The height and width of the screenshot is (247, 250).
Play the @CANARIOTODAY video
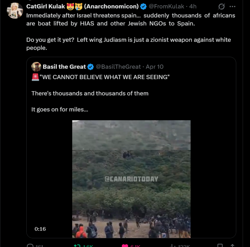pyautogui.click(x=131, y=179)
